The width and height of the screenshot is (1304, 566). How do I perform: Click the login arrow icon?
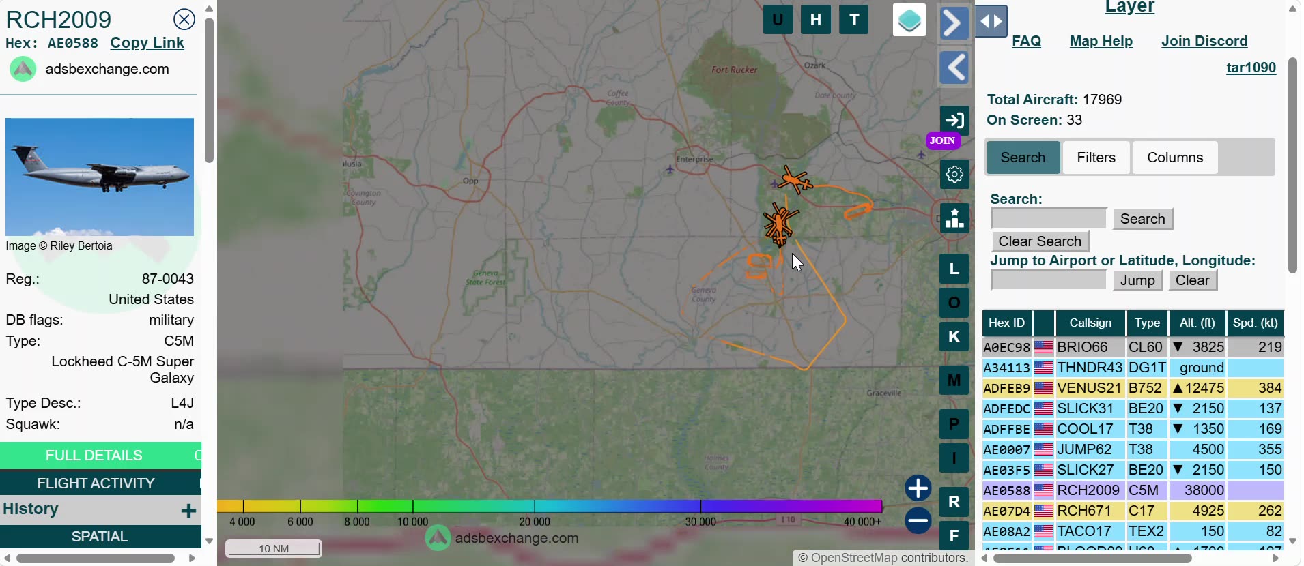point(954,120)
